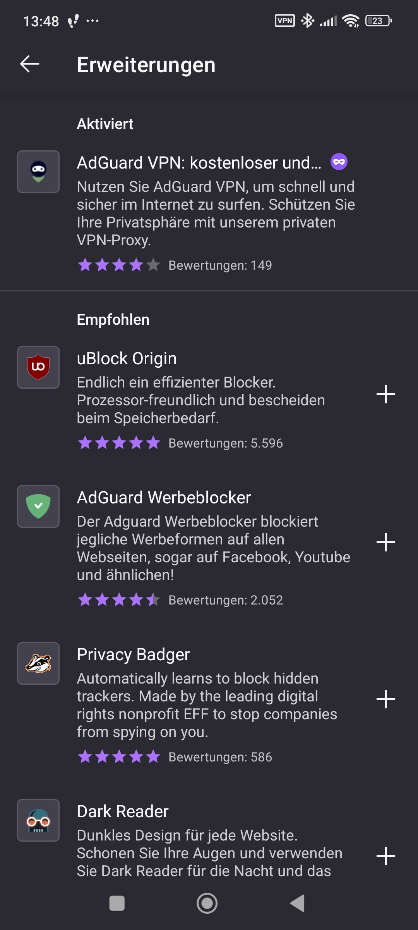Add uBlock Origin with the plus button
The width and height of the screenshot is (418, 930).
click(x=386, y=394)
